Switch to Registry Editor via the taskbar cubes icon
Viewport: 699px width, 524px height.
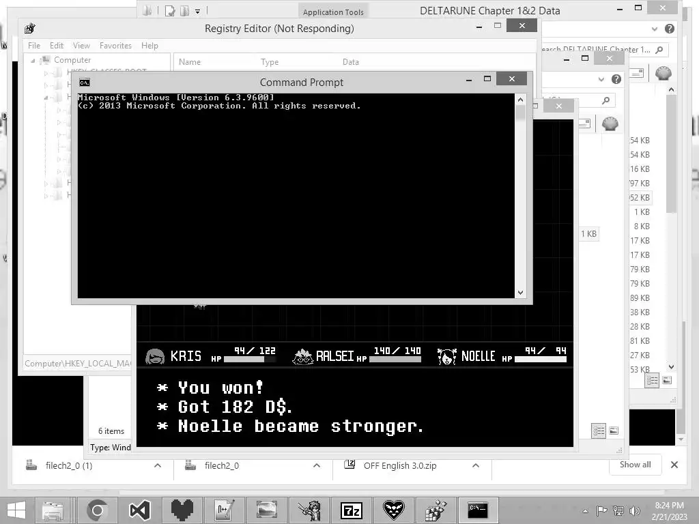tap(436, 510)
